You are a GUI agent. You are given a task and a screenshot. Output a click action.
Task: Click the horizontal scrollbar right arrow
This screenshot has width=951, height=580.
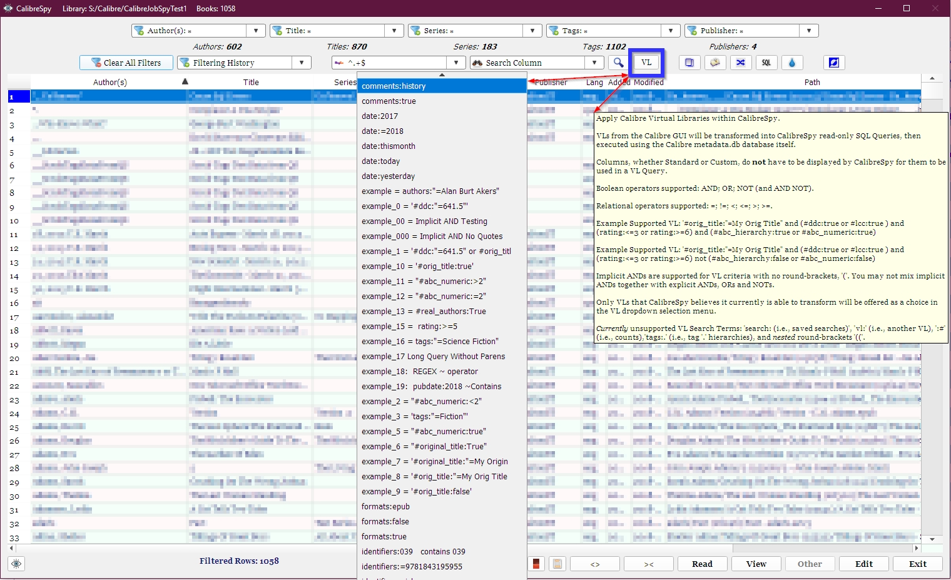point(917,548)
